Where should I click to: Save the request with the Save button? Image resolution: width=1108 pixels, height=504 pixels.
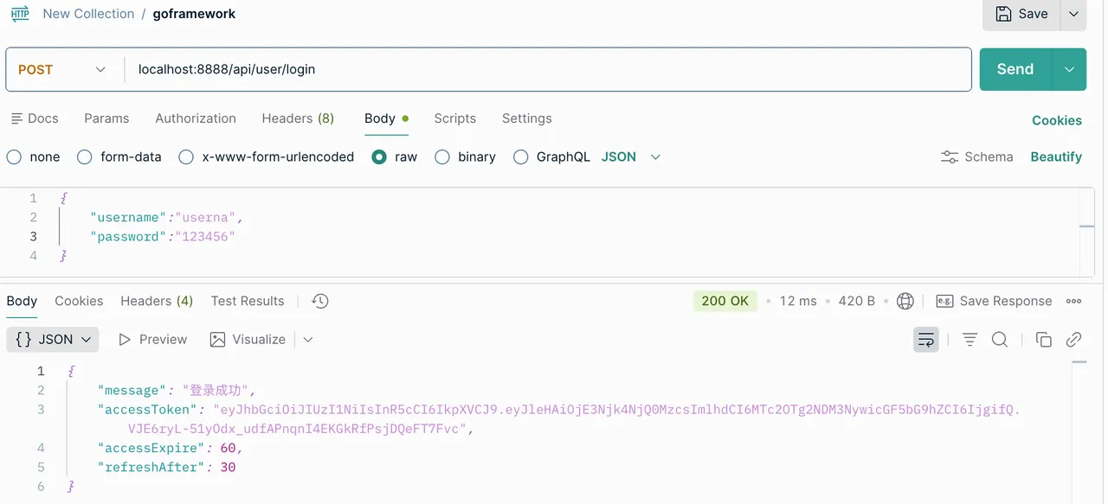click(x=1022, y=14)
